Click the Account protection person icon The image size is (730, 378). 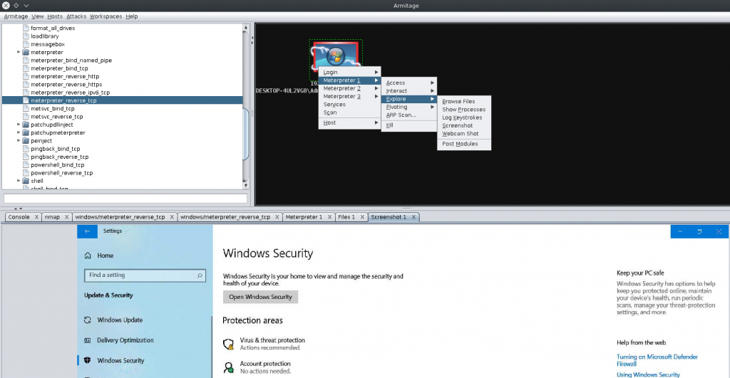coord(228,367)
